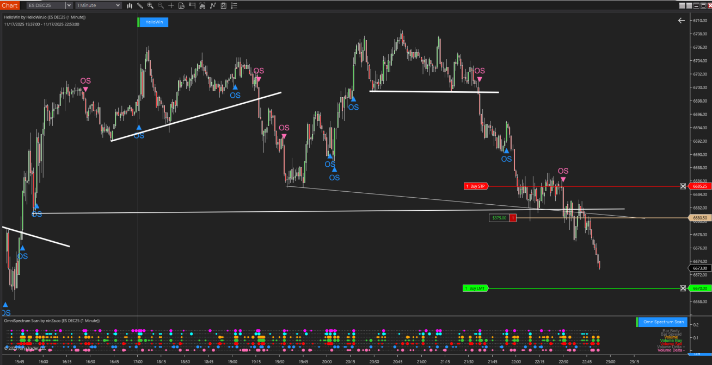Expand the ES DEC25 instrument dropdown

[x=68, y=5]
